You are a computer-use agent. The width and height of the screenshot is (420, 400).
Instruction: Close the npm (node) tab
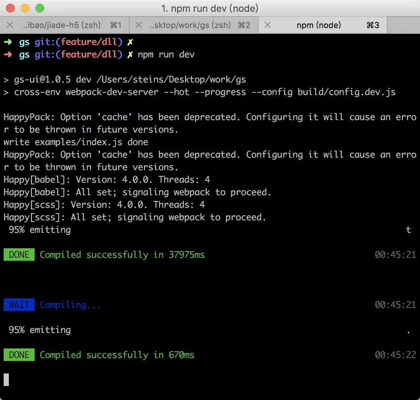(x=267, y=25)
